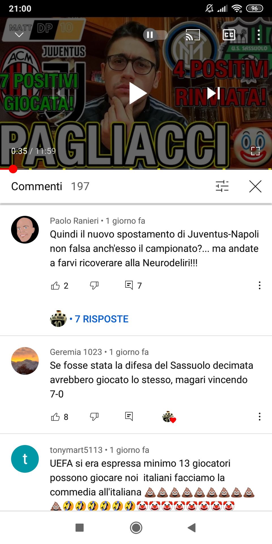
Task: Tap the tonymart5113 avatar
Action: point(25,459)
